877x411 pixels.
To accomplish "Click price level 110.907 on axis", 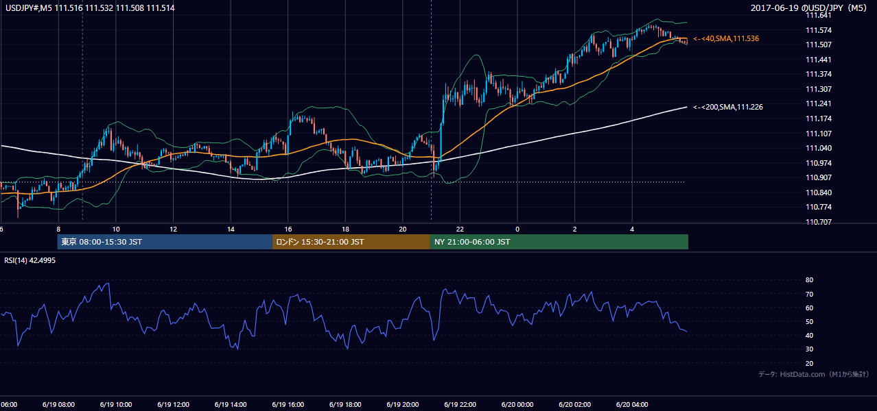I will [x=819, y=178].
